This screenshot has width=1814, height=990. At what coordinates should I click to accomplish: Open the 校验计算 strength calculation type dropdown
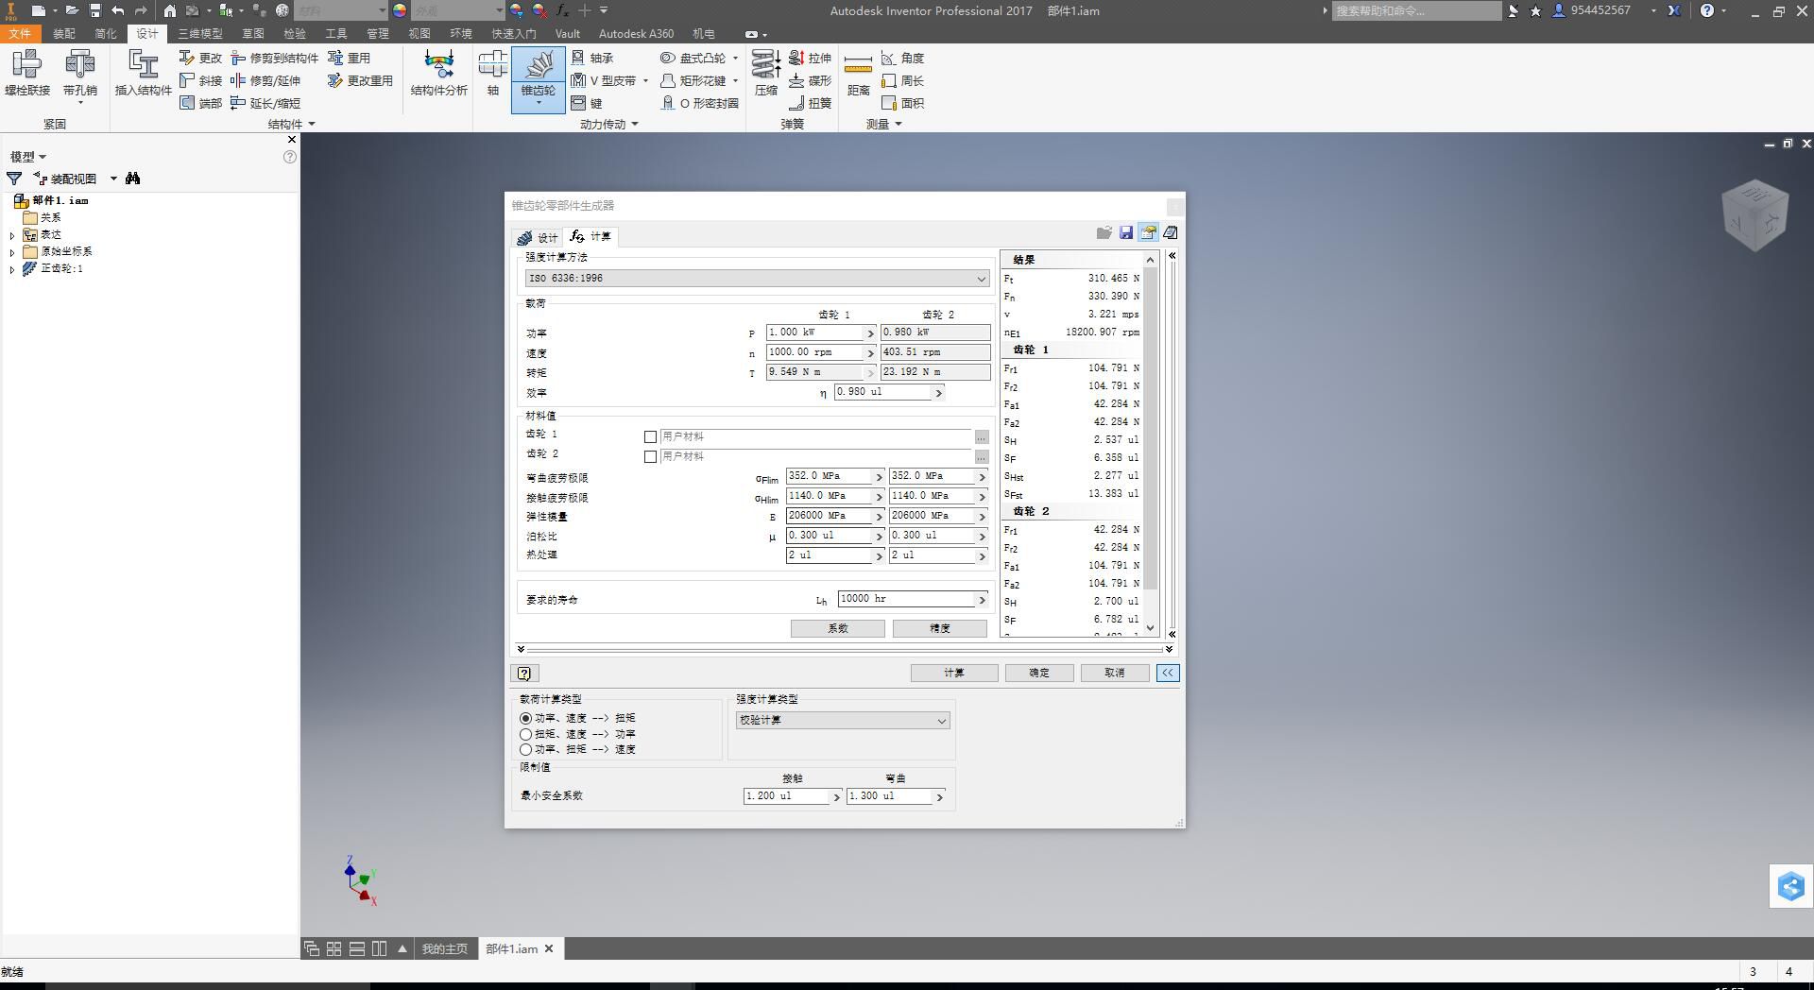pos(843,720)
